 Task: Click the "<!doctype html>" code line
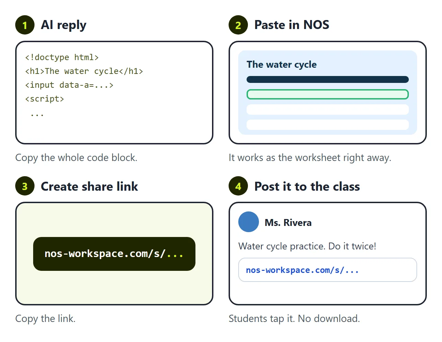pos(62,57)
